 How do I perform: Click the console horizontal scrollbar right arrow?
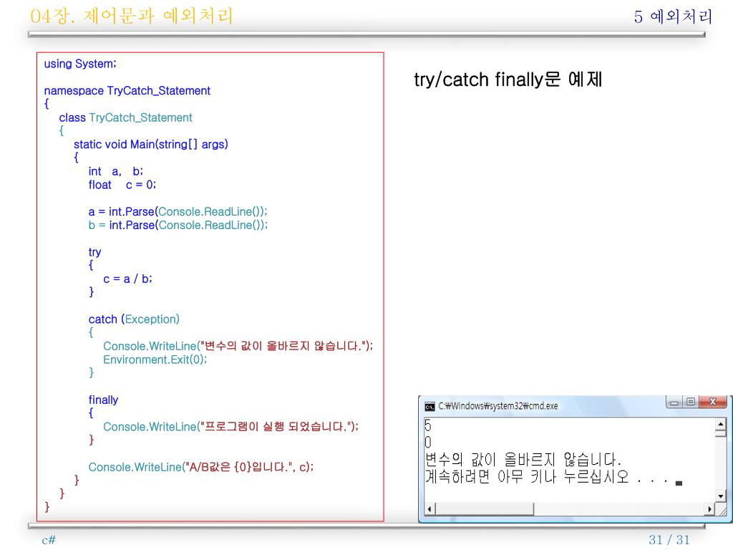pos(709,509)
